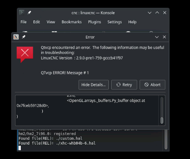Click the terminal cursor block in Konsole
This screenshot has height=159, width=190.
coord(20,148)
